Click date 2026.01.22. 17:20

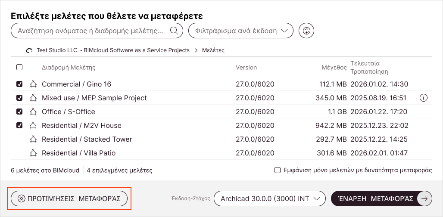click(x=379, y=112)
